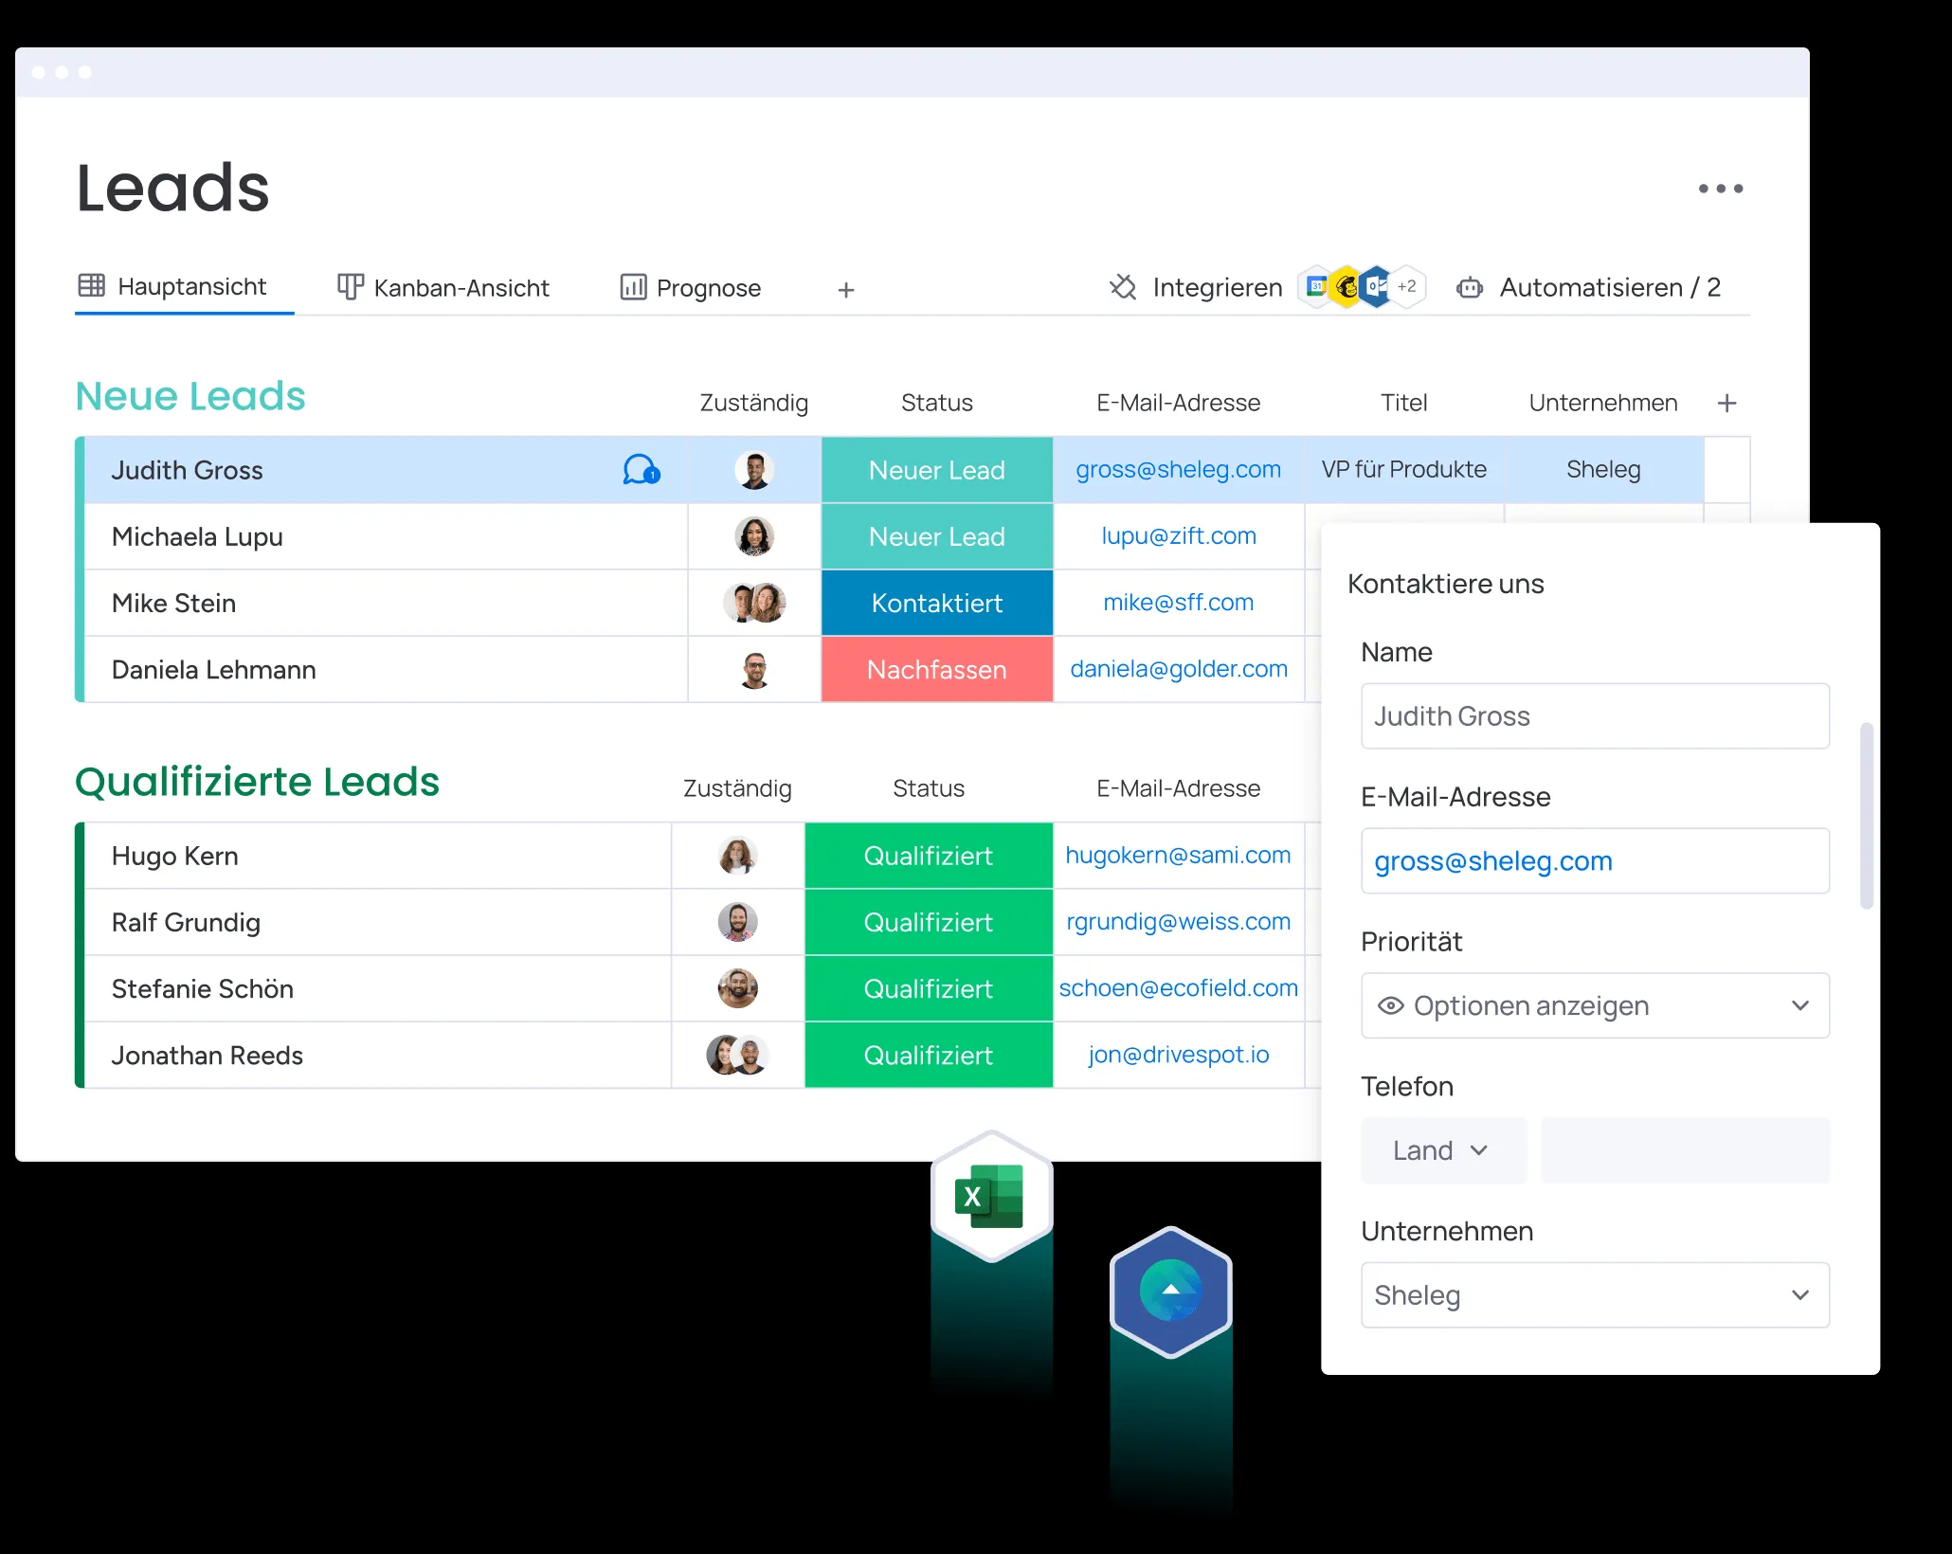Change the Nachfassen status color cell
Screen dimensions: 1952x1554
936,670
